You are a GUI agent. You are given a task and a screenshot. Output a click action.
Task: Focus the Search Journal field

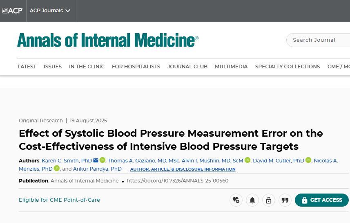[319, 40]
